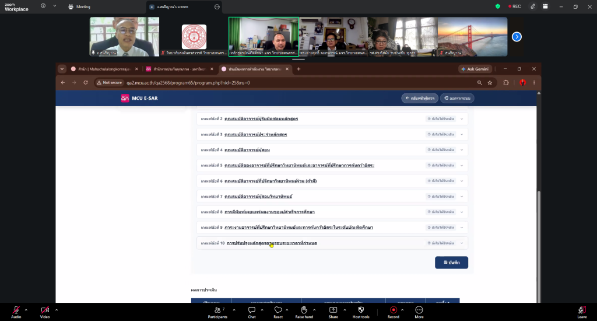Open criterion 6 title link
Image resolution: width=597 pixels, height=321 pixels.
point(271,181)
